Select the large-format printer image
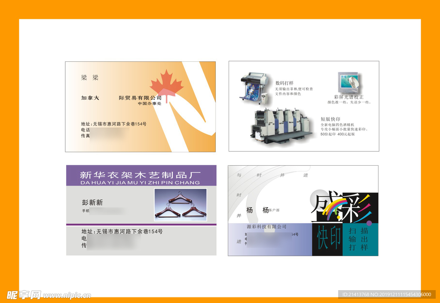Viewport: 440px width, 303px height. point(254,88)
